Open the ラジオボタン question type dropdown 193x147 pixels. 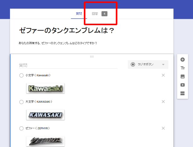(148, 64)
